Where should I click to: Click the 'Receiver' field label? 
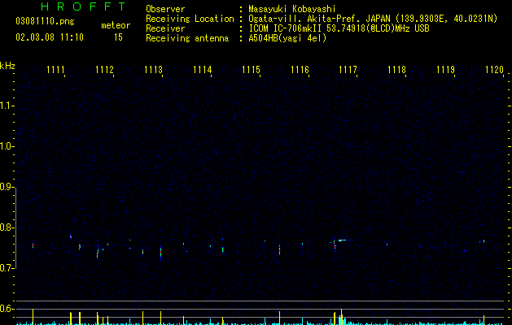tap(165, 28)
